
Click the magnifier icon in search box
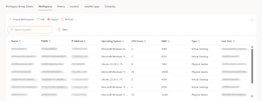(12, 29)
